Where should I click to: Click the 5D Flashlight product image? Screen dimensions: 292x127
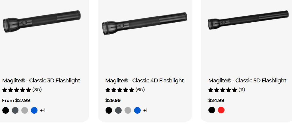(x=248, y=20)
